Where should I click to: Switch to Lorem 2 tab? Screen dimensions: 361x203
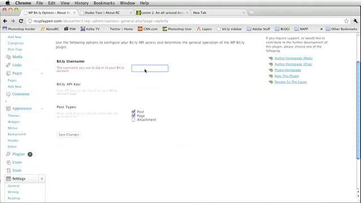[162, 12]
